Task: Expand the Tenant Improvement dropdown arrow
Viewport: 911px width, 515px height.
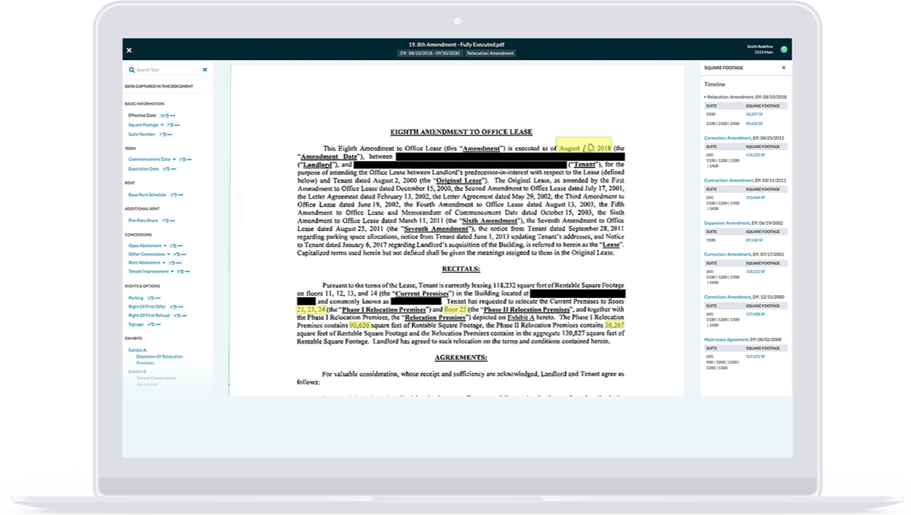Action: (x=172, y=271)
